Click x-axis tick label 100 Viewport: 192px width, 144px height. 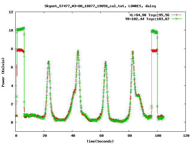click(158, 136)
